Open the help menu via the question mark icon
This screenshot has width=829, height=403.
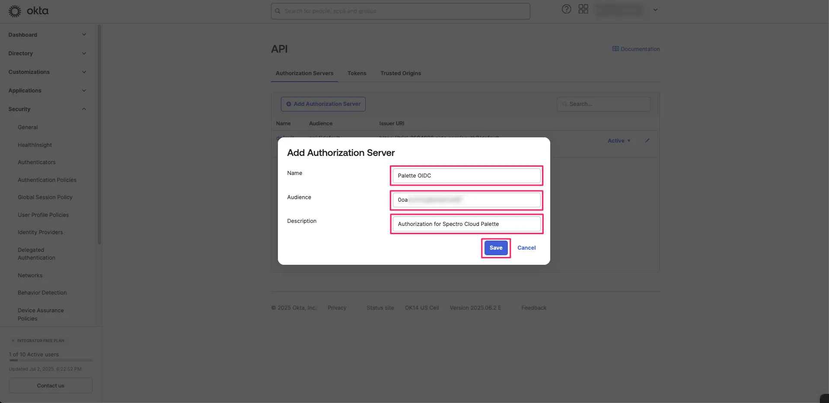(566, 9)
